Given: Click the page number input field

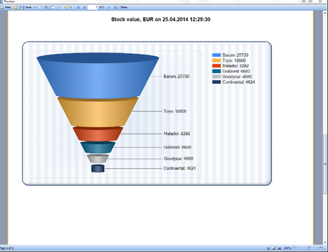Looking at the screenshot, I should click(93, 8).
